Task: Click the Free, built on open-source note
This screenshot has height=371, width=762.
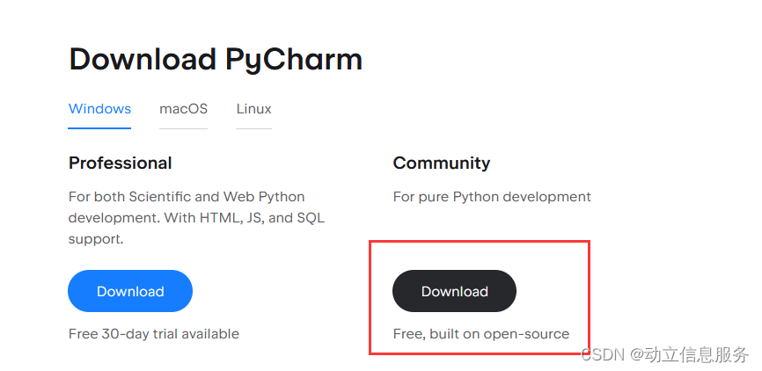Action: pos(481,334)
